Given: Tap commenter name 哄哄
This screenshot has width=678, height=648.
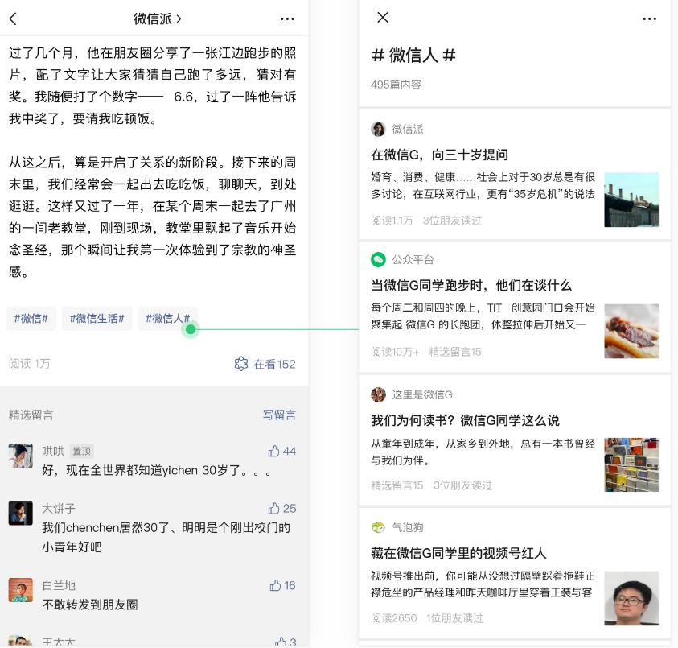Looking at the screenshot, I should pos(53,451).
